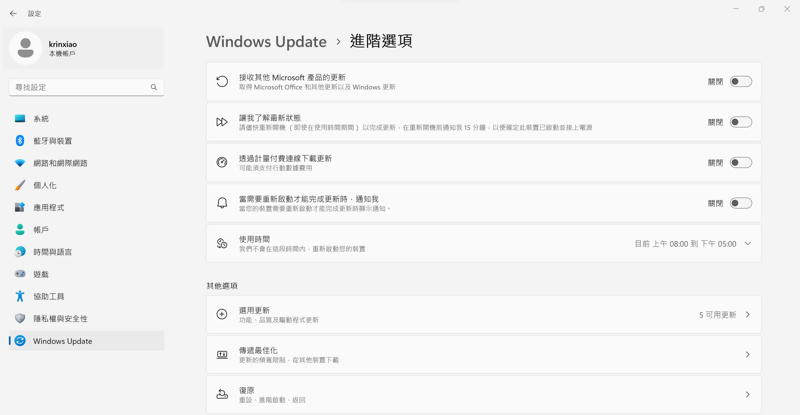800x415 pixels.
Task: Click 其他選項 section heading
Action: click(222, 286)
